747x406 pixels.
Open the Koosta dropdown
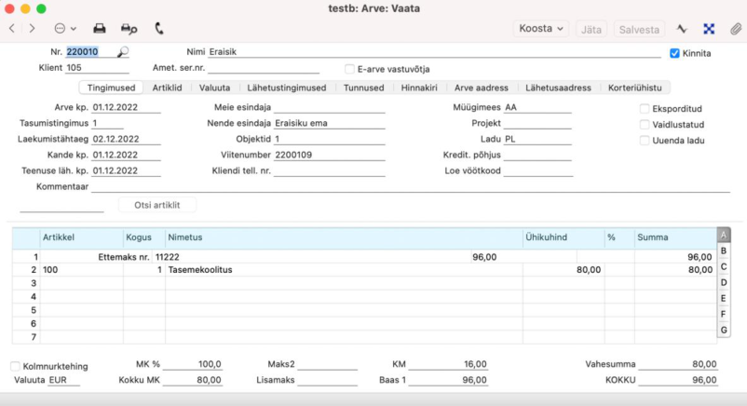[541, 29]
